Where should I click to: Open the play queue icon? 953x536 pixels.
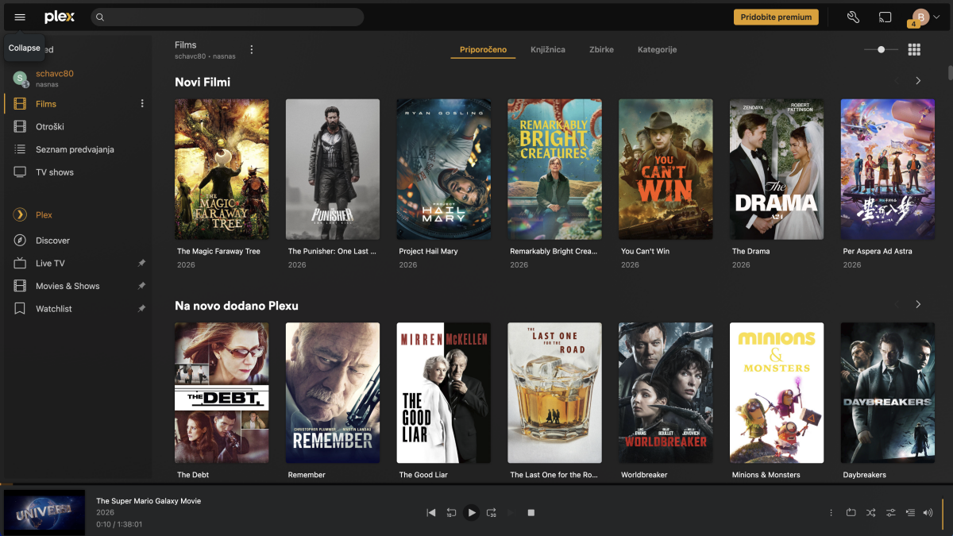910,513
